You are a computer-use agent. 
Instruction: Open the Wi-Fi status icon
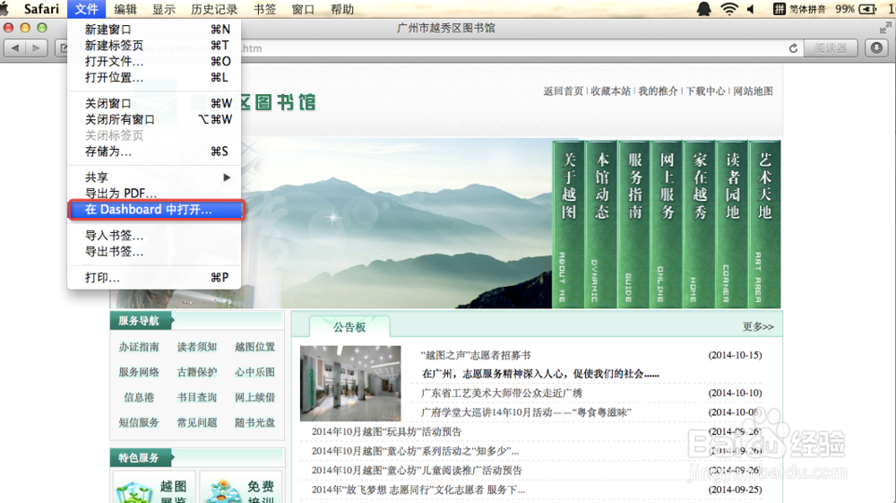click(x=729, y=9)
